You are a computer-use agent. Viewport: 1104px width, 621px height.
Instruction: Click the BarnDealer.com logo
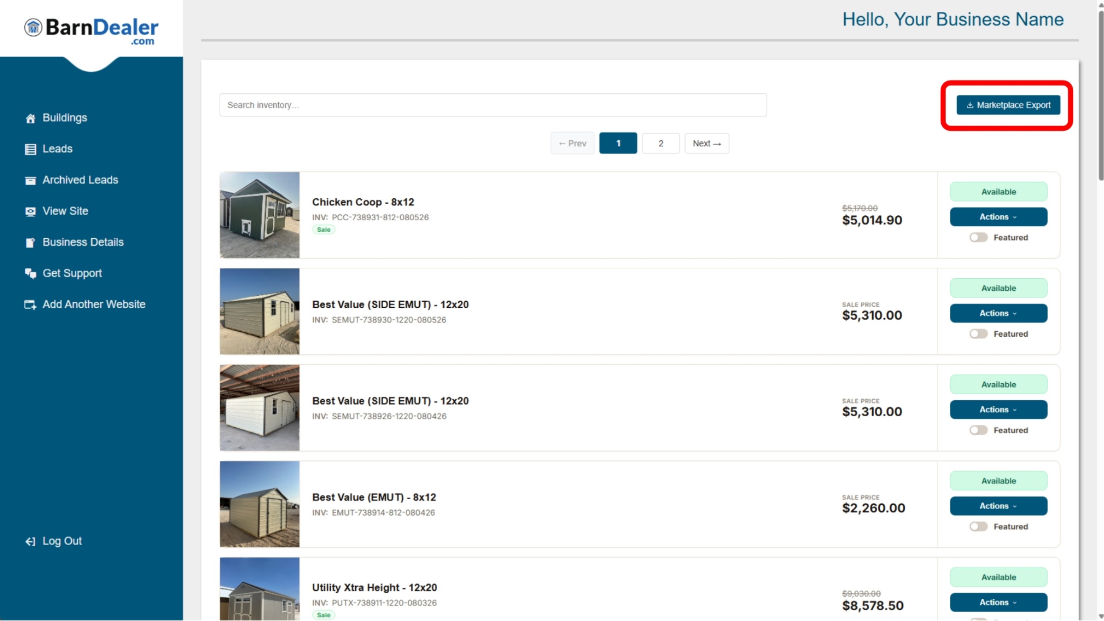pos(91,30)
